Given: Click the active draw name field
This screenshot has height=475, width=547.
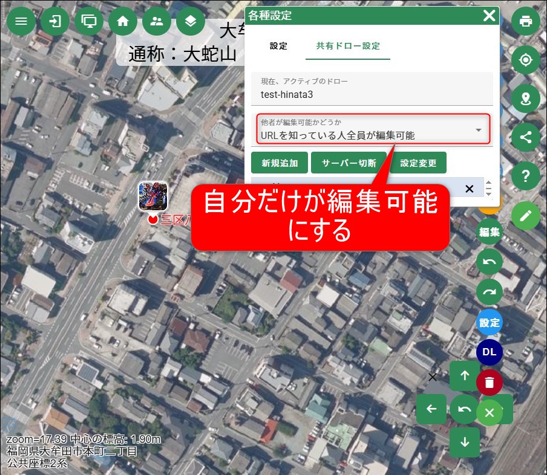Looking at the screenshot, I should click(x=372, y=94).
